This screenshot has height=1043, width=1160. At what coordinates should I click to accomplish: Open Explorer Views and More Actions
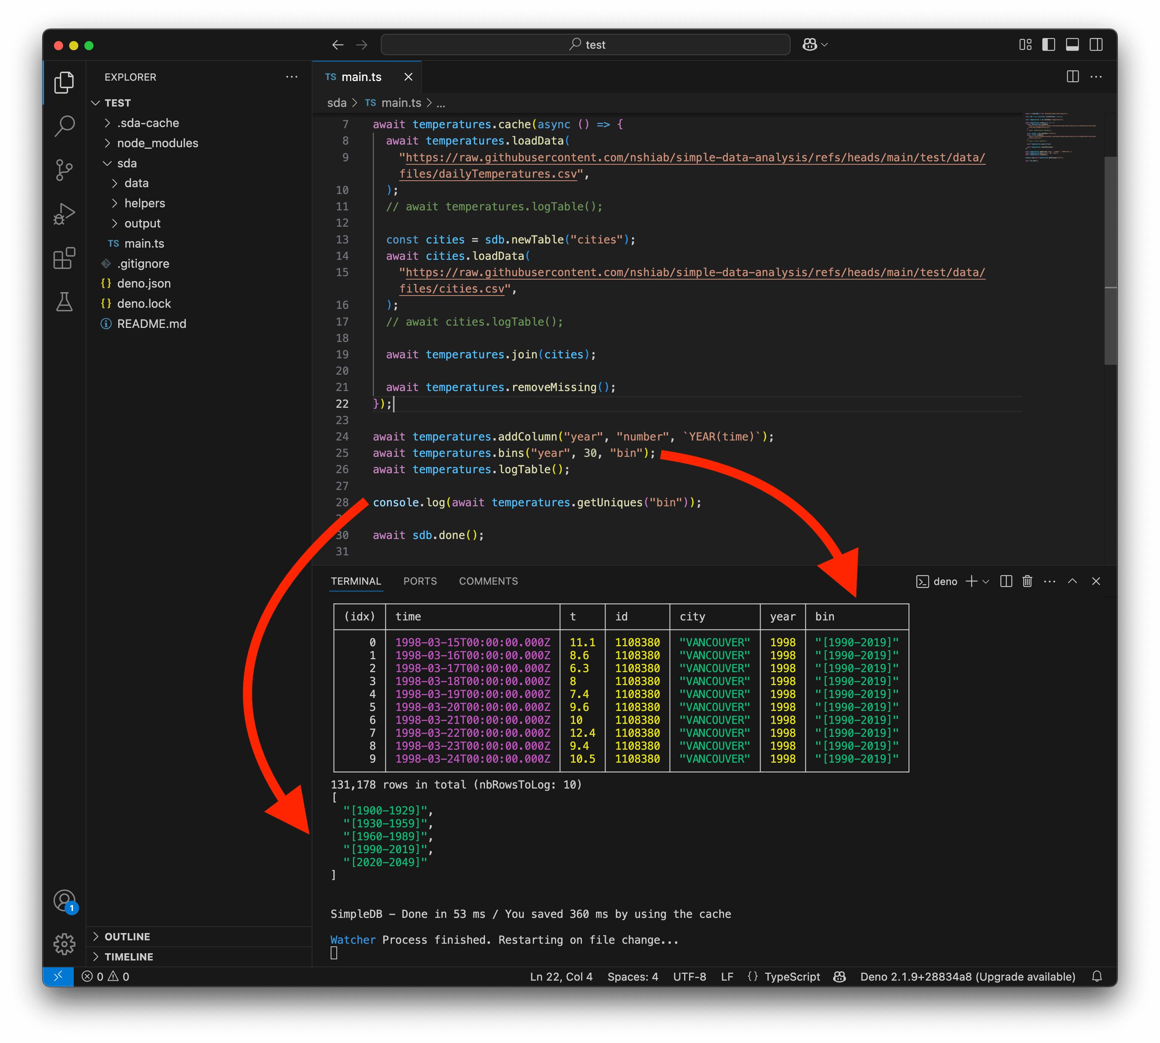pos(292,77)
